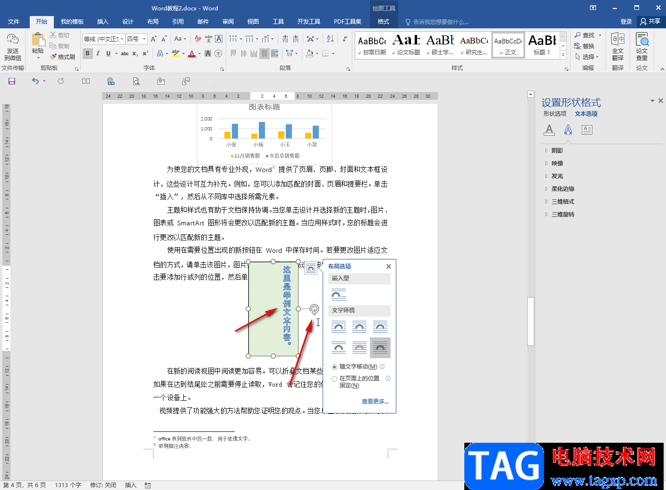
Task: Click the 共享 share button
Action: pos(650,21)
